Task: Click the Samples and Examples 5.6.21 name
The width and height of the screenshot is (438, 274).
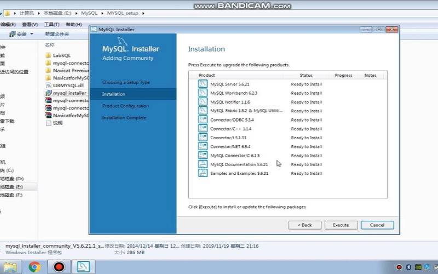Action: coord(239,173)
